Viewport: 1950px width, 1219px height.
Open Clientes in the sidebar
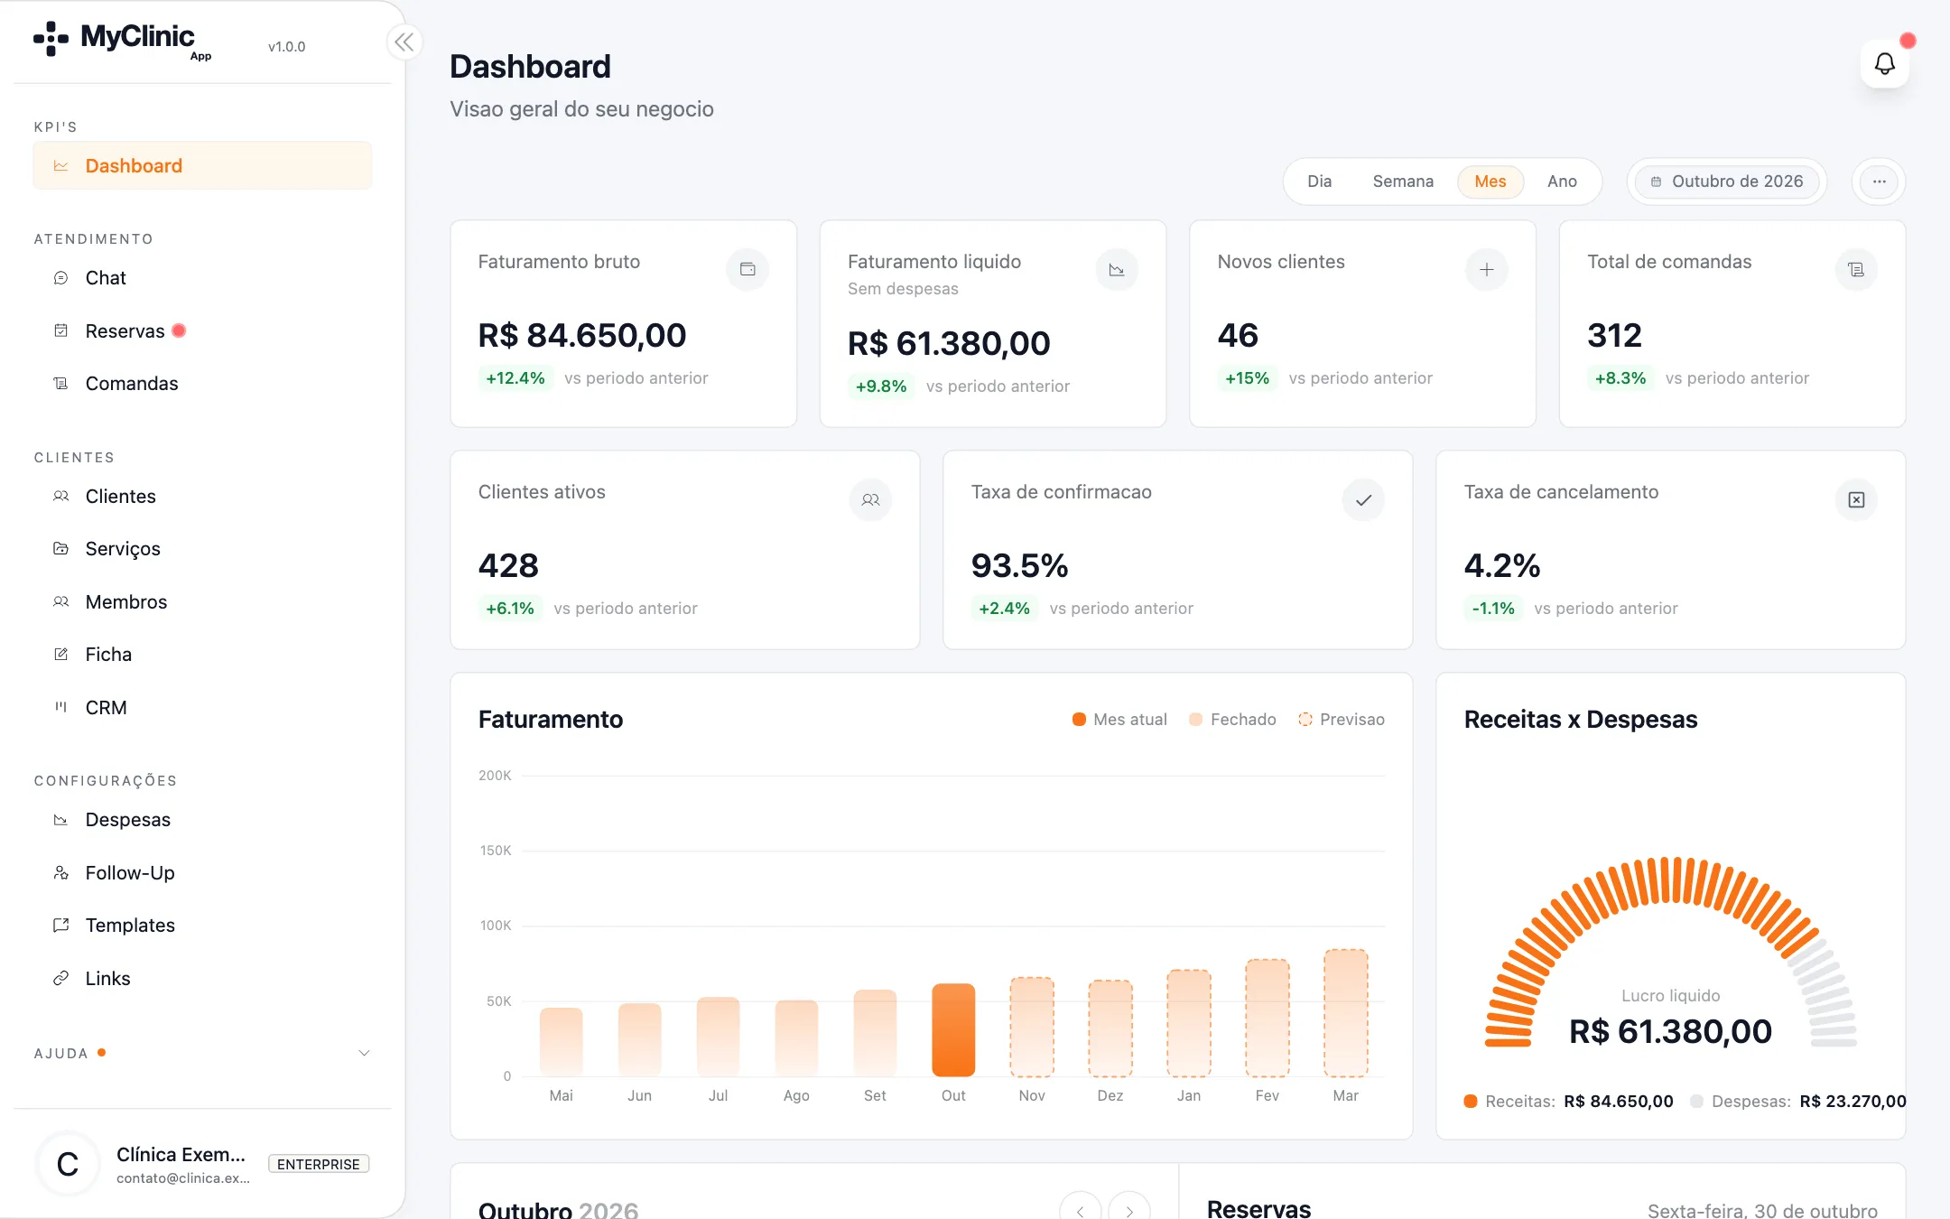coord(202,497)
